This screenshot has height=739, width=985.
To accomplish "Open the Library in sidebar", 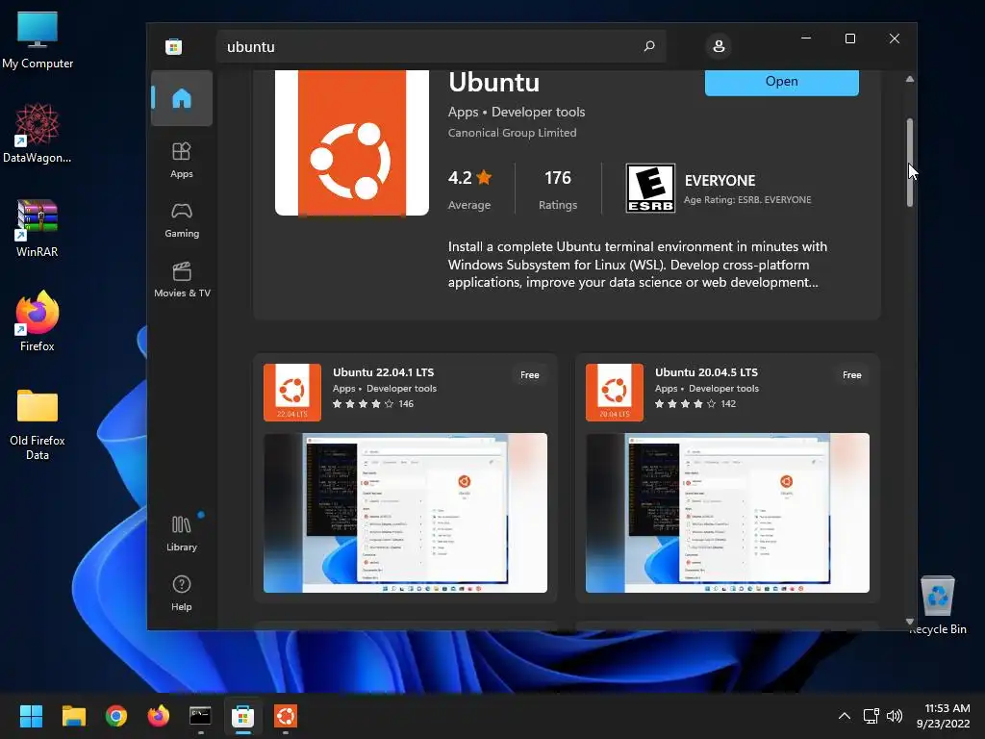I will [182, 533].
